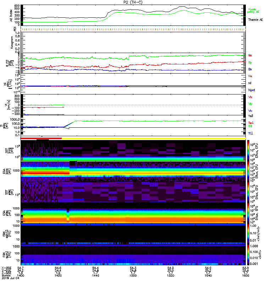Viewport: 266px width, 283px height.
Task: Click the mV/m color bar for FBK edc12
Action: point(248,234)
